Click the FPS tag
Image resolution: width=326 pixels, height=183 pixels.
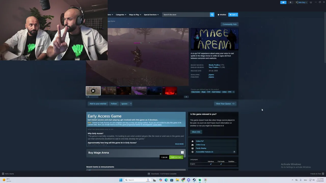point(230,92)
